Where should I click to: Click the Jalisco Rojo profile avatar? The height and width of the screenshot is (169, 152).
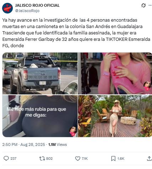pyautogui.click(x=7, y=8)
